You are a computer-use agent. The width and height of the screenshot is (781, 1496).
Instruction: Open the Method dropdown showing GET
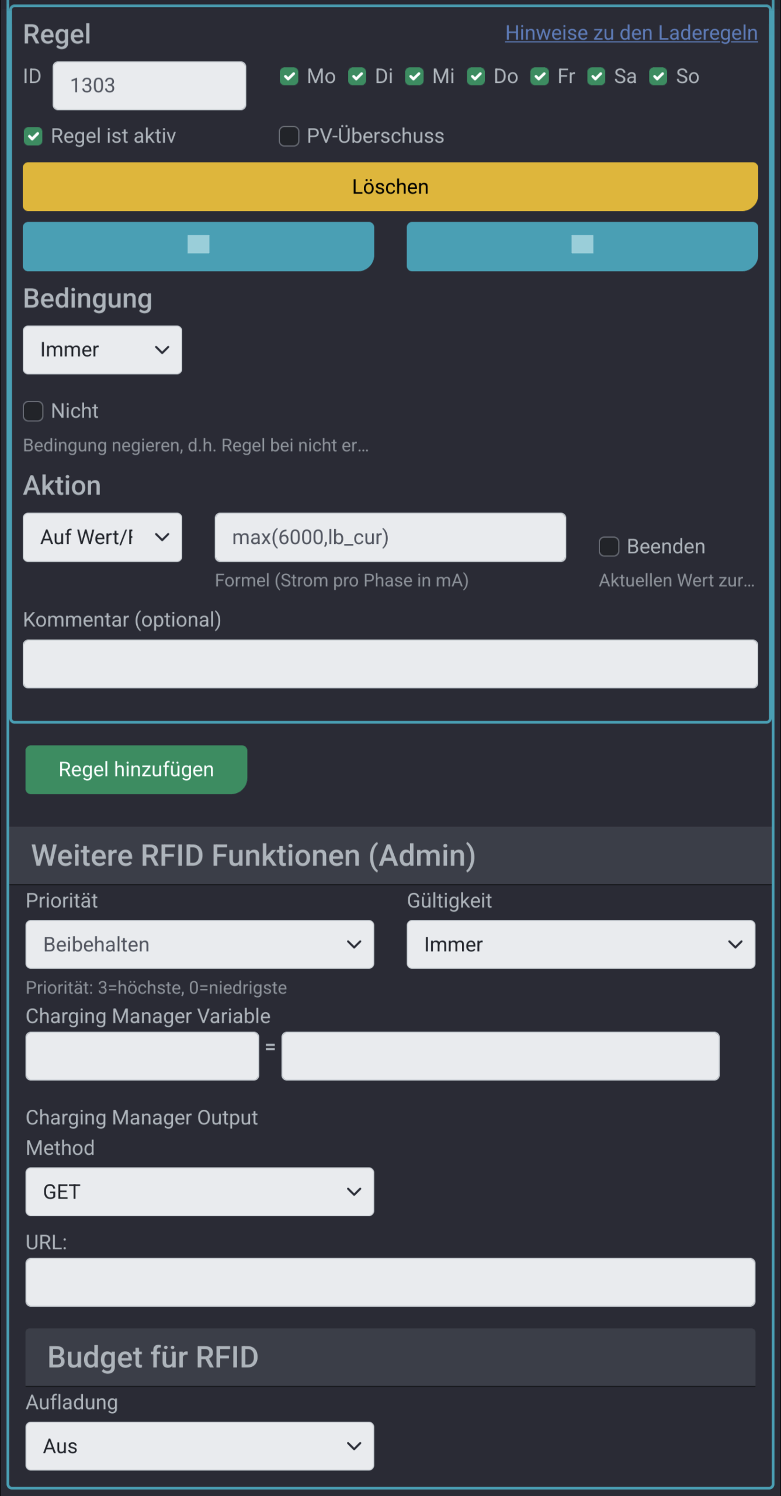(199, 1192)
